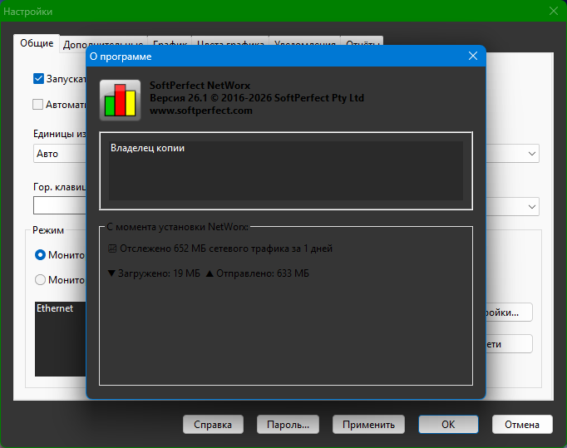The image size is (567, 448).
Task: Click the upload arrow next to Отправлено
Action: point(210,273)
